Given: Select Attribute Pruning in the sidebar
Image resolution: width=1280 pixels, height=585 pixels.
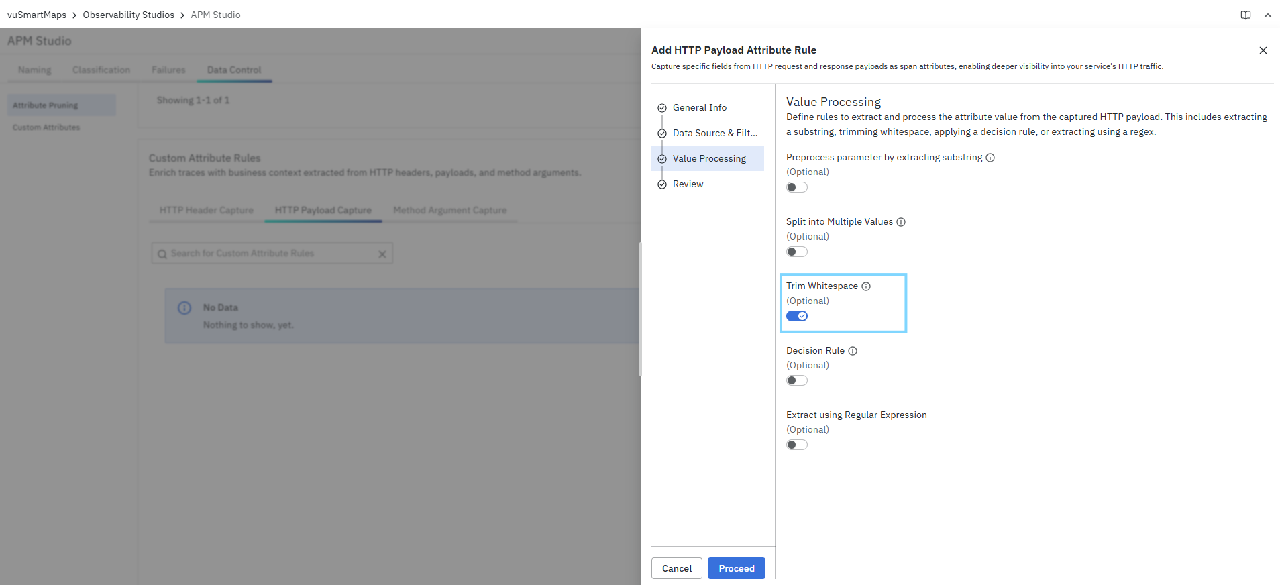Looking at the screenshot, I should 62,105.
